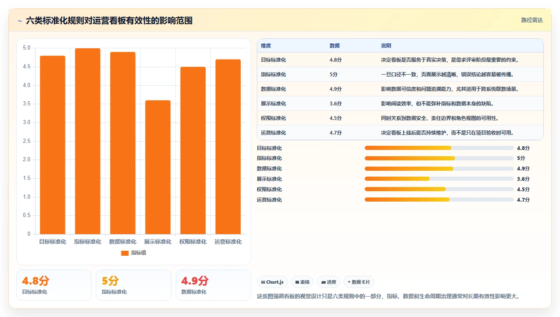This screenshot has height=317, width=560.
Task: Click the 权限标准化 x-axis label under the chart
Action: click(x=193, y=242)
